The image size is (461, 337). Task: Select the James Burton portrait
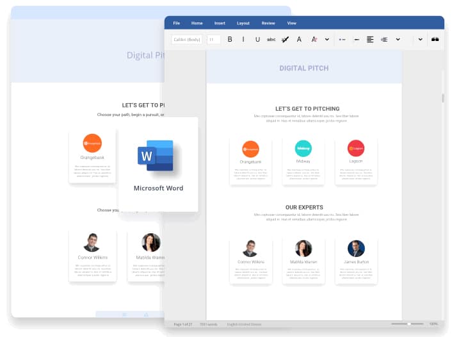356,249
